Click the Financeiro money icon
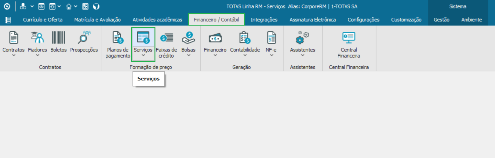 coord(215,38)
